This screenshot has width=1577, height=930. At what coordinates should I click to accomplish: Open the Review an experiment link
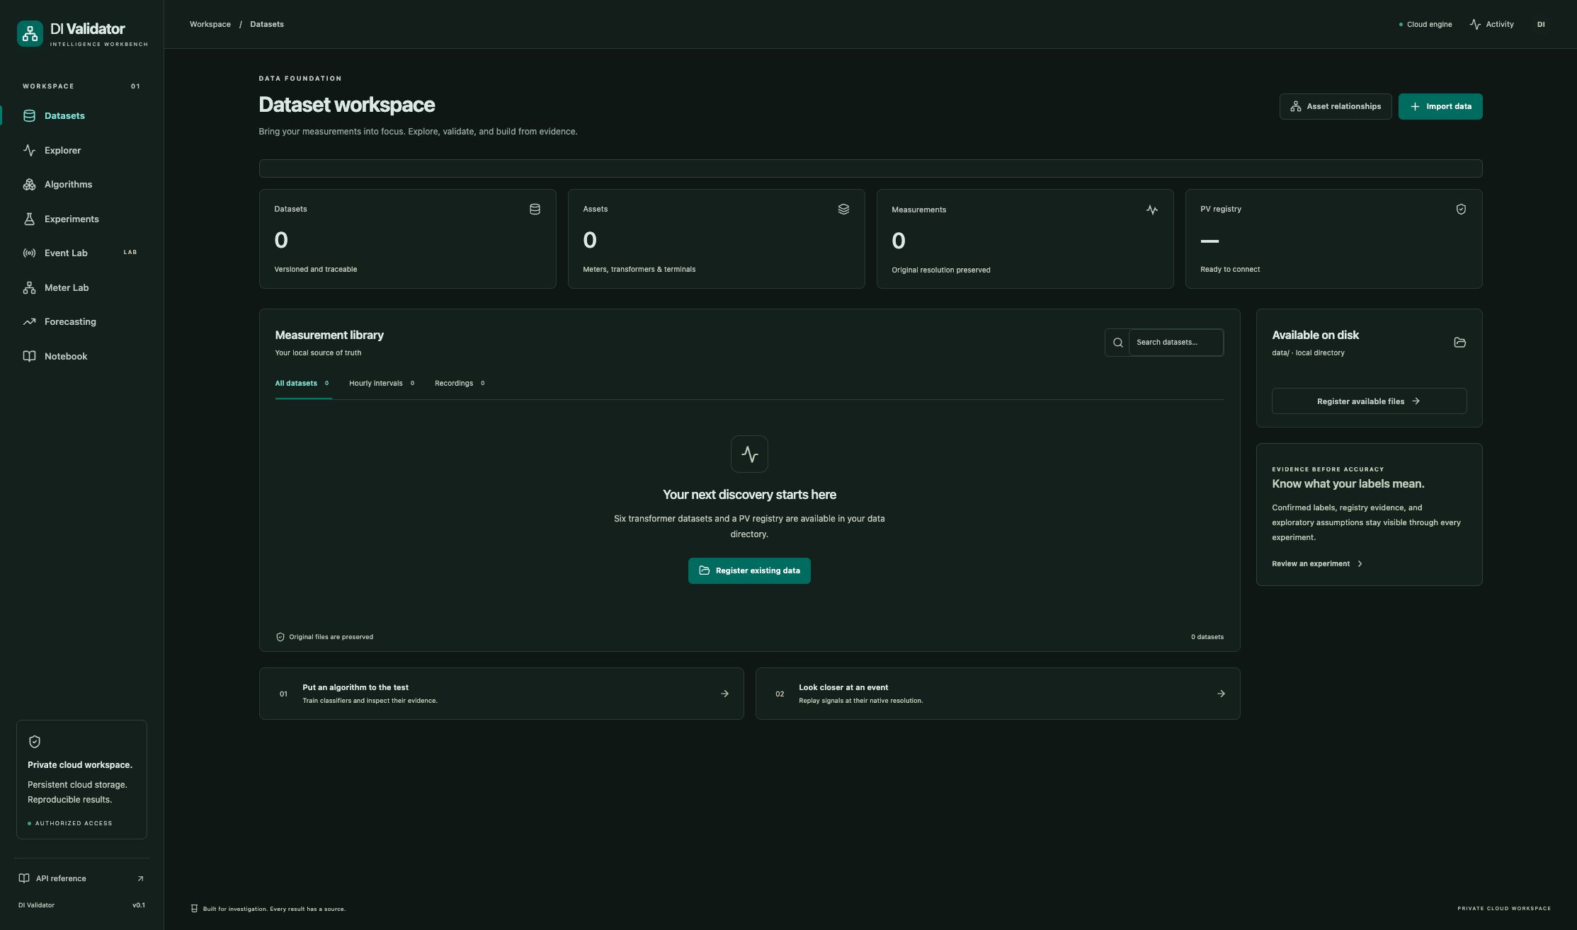[x=1317, y=564]
